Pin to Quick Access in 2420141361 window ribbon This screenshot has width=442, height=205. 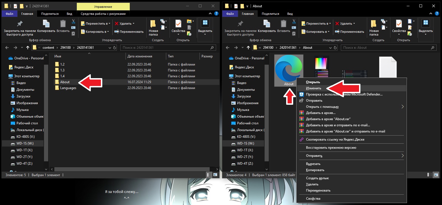pyautogui.click(x=20, y=27)
